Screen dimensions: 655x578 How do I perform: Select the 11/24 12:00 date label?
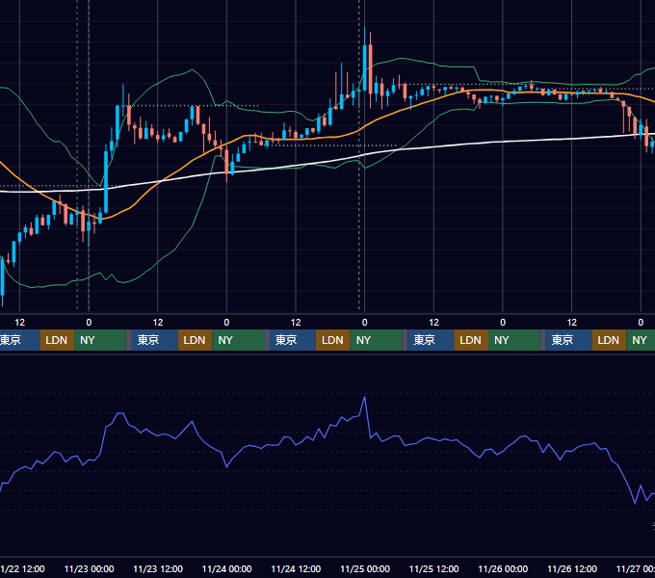coord(296,568)
